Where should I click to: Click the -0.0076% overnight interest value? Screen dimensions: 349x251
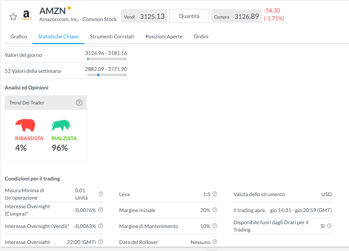(x=85, y=210)
